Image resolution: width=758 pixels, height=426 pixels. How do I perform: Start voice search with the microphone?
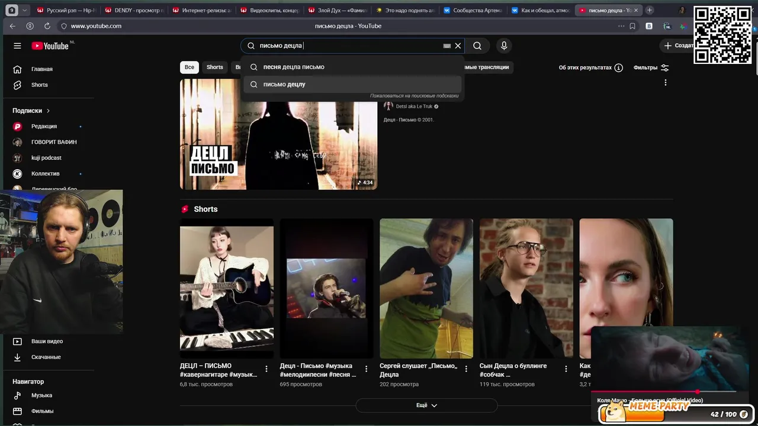pos(504,46)
